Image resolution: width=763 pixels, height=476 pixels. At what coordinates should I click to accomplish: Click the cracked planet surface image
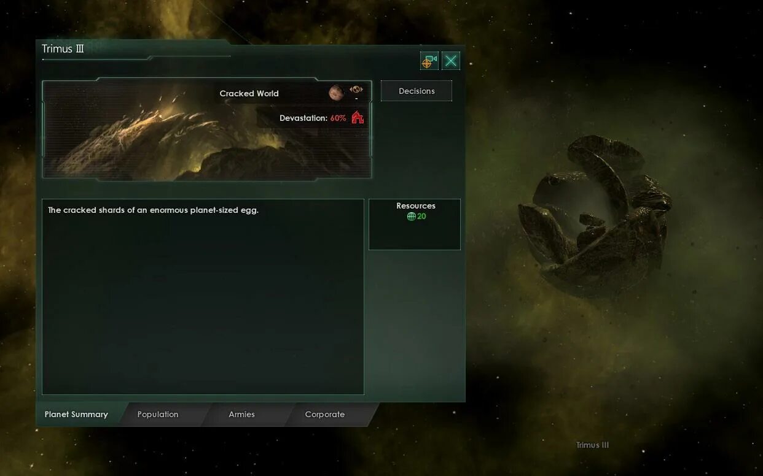[x=206, y=129]
